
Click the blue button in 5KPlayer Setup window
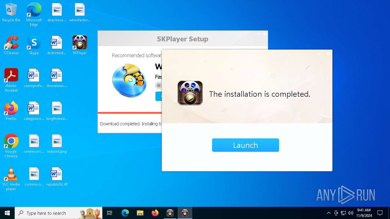[x=158, y=96]
